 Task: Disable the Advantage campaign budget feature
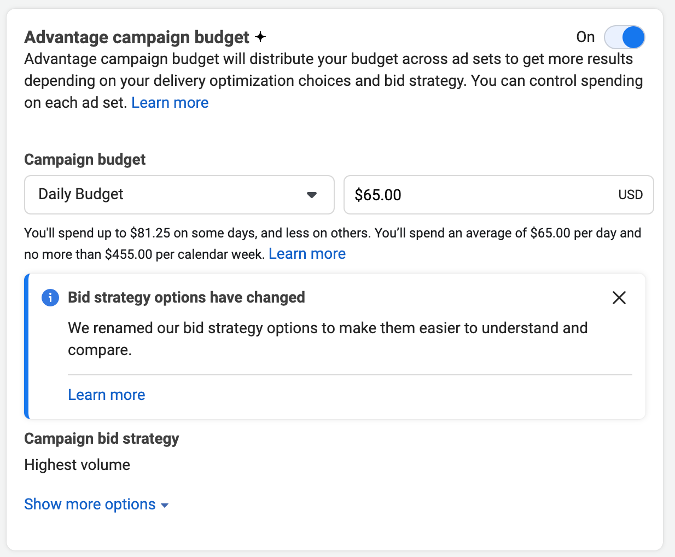pos(624,37)
